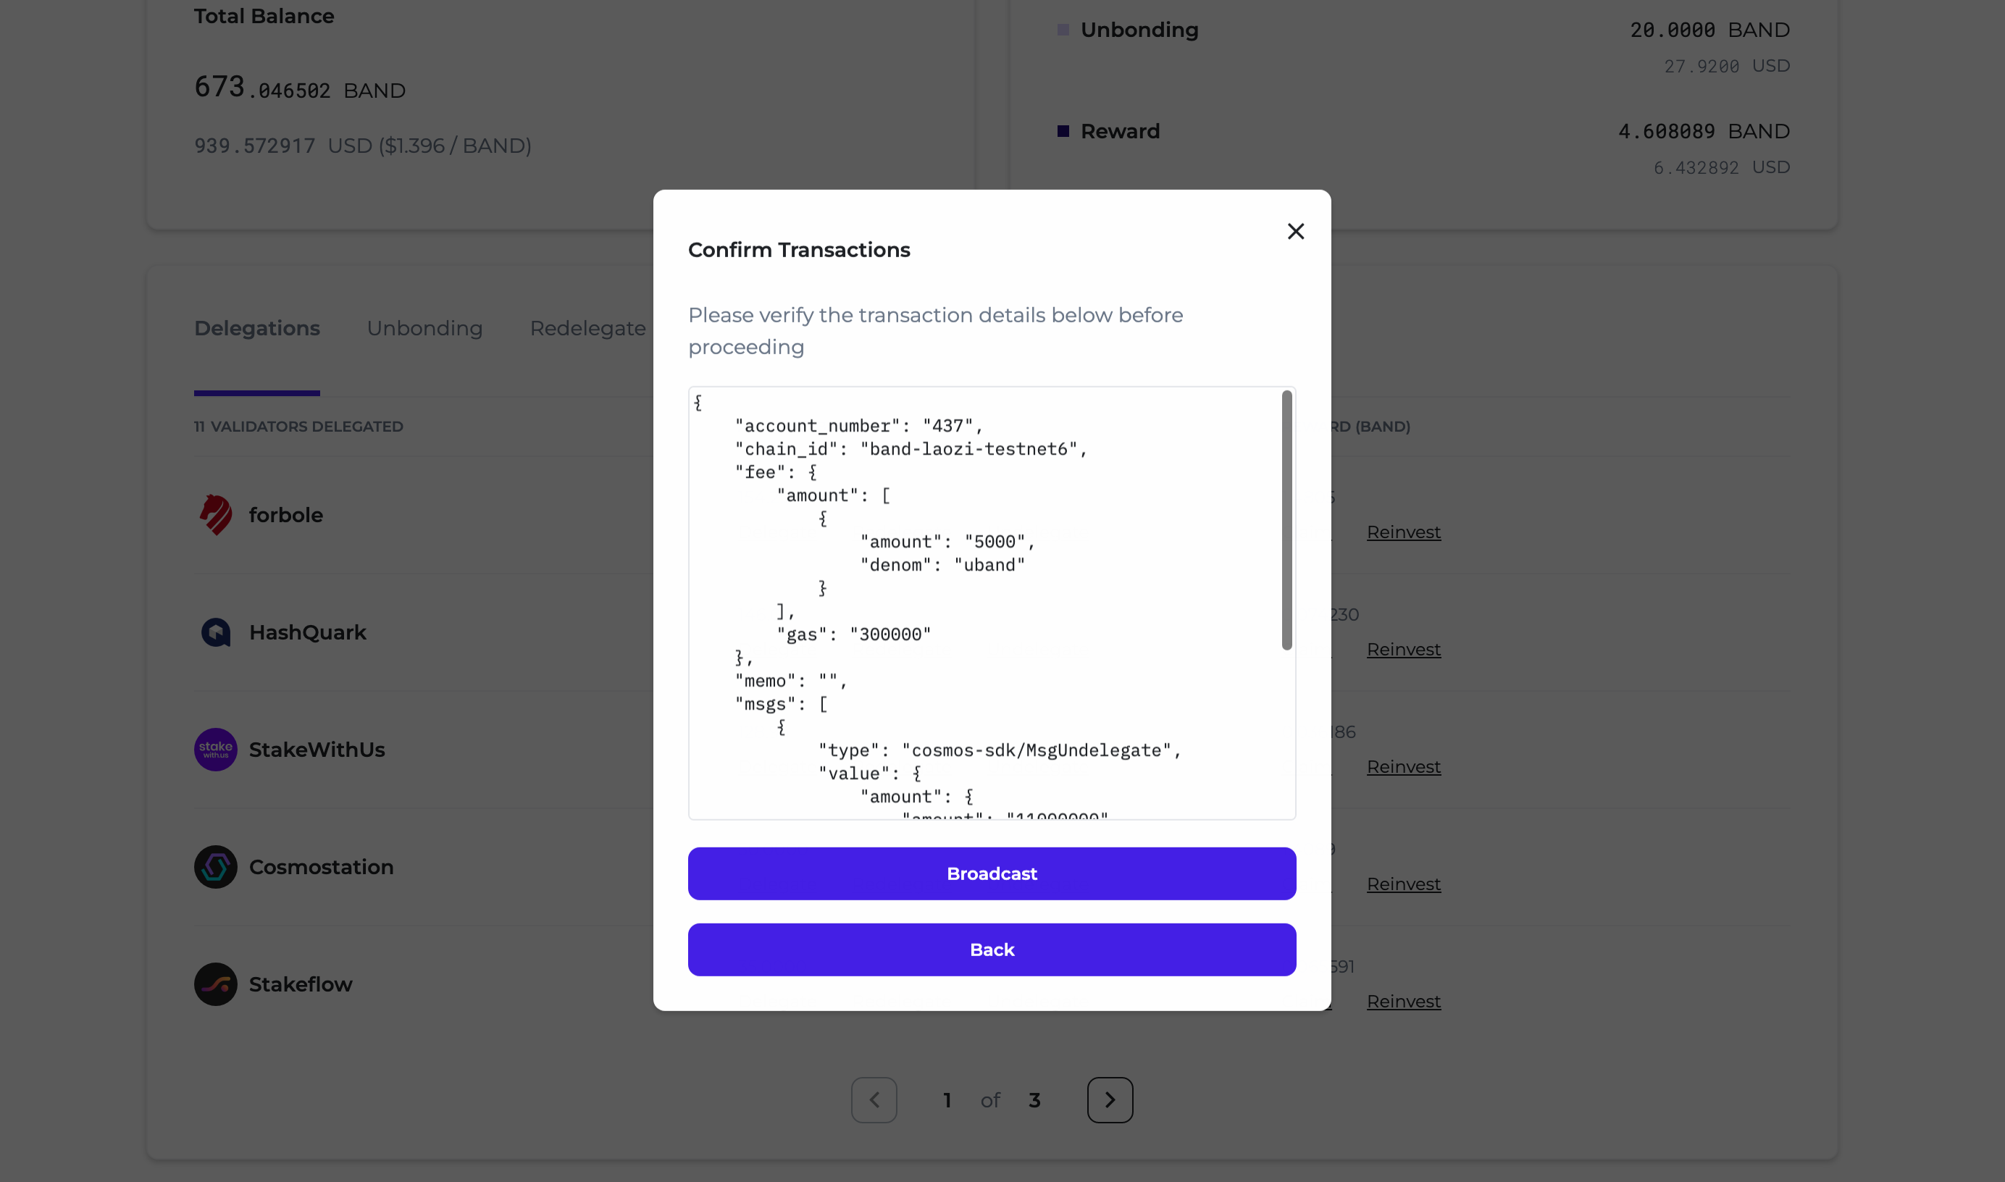Click current page number 1

click(947, 1100)
